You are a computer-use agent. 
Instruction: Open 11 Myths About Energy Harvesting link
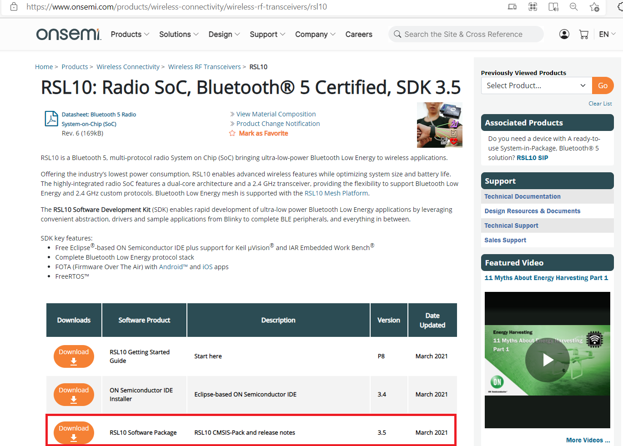coord(546,278)
